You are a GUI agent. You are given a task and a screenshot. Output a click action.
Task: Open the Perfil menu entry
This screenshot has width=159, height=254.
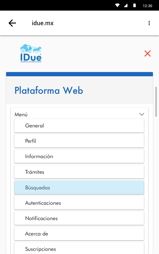click(x=79, y=141)
